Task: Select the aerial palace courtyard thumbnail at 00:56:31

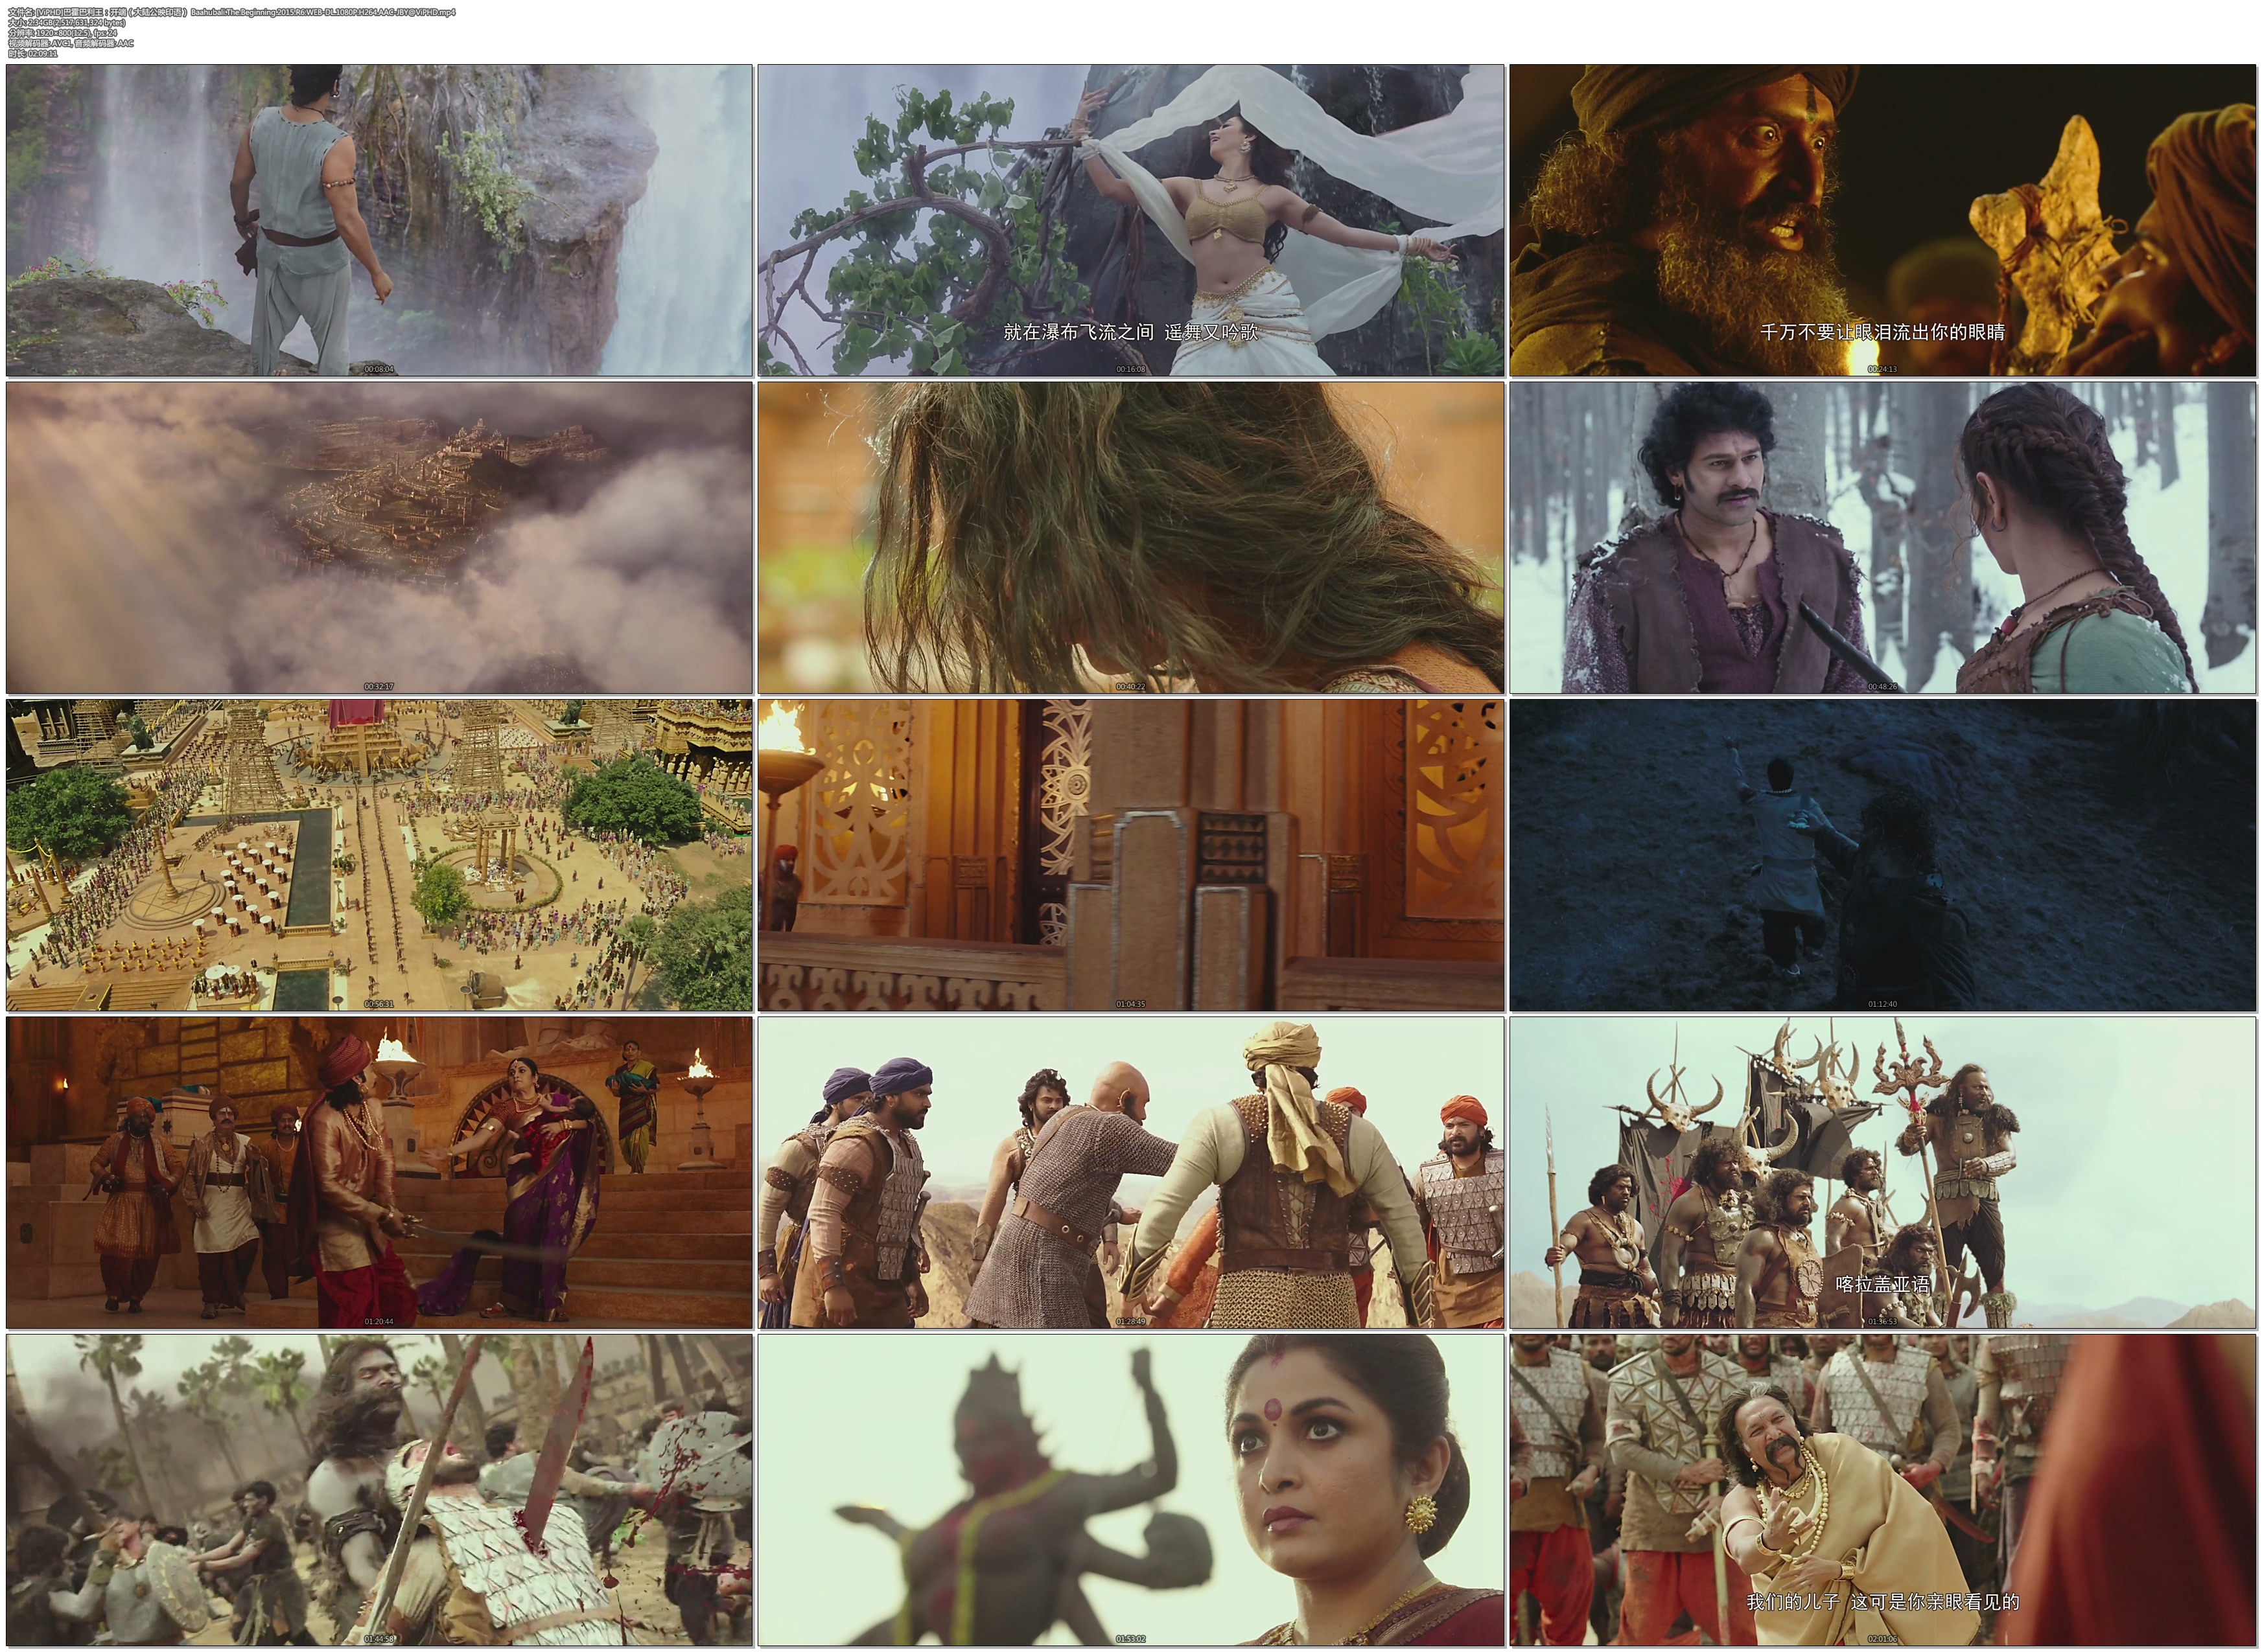Action: point(379,855)
